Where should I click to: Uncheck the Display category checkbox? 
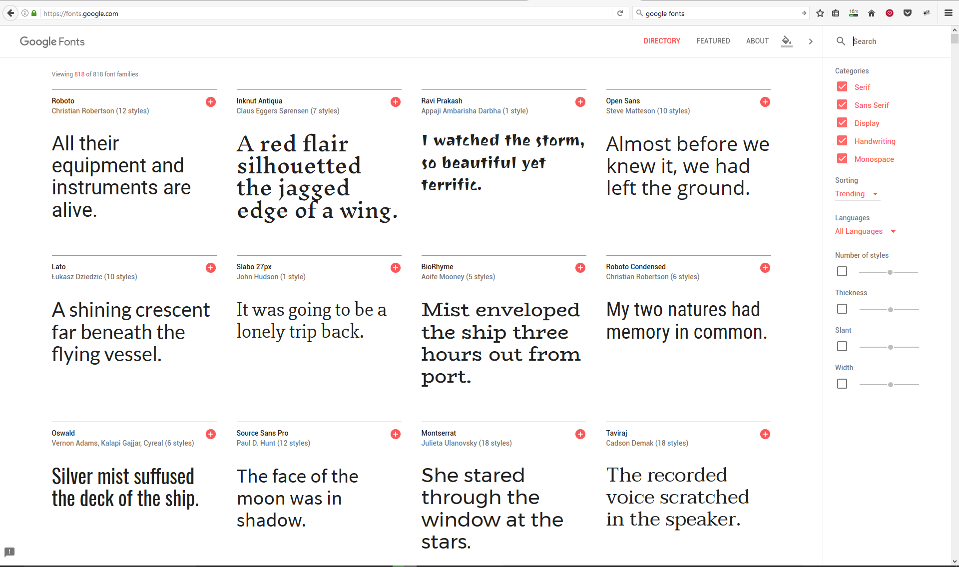tap(842, 123)
